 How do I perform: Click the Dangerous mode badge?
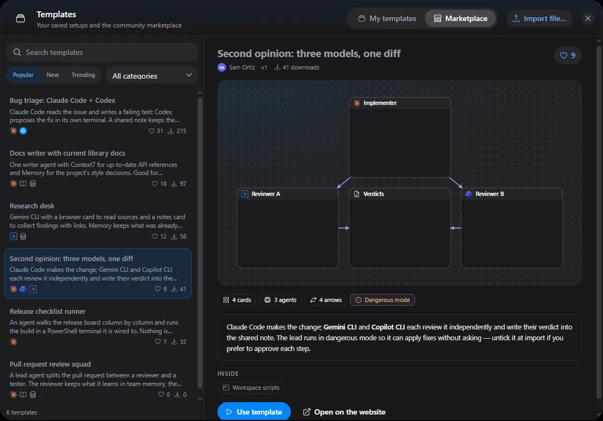pyautogui.click(x=382, y=300)
